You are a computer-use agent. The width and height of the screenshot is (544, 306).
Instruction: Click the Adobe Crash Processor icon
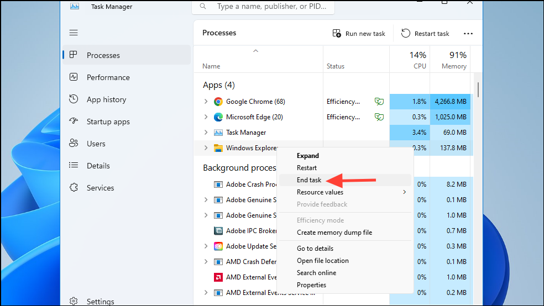coord(218,184)
